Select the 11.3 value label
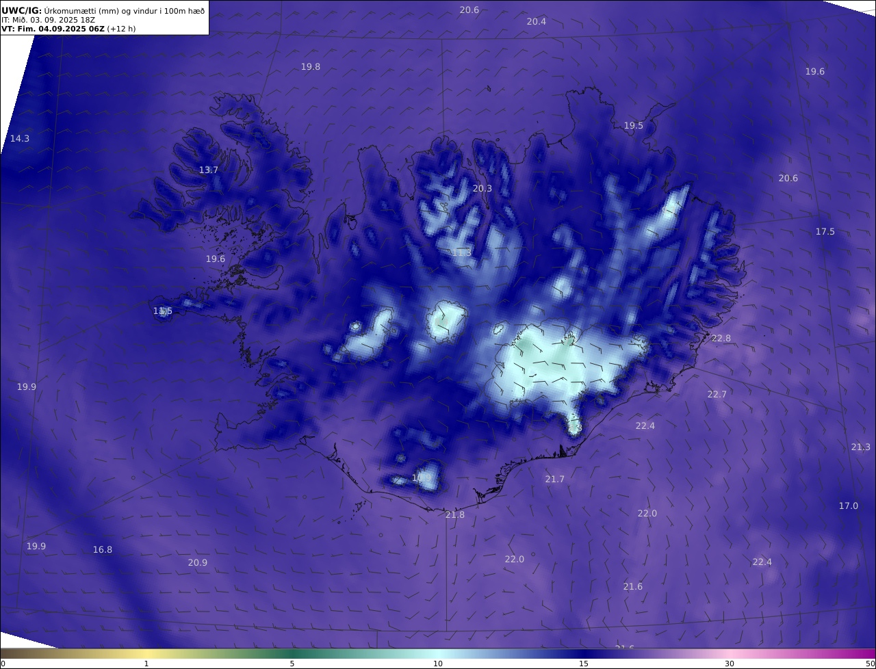 pos(462,253)
